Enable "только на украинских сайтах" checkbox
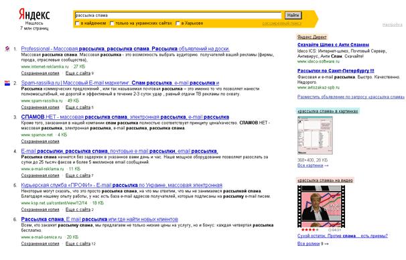406x260 pixels. coord(112,23)
